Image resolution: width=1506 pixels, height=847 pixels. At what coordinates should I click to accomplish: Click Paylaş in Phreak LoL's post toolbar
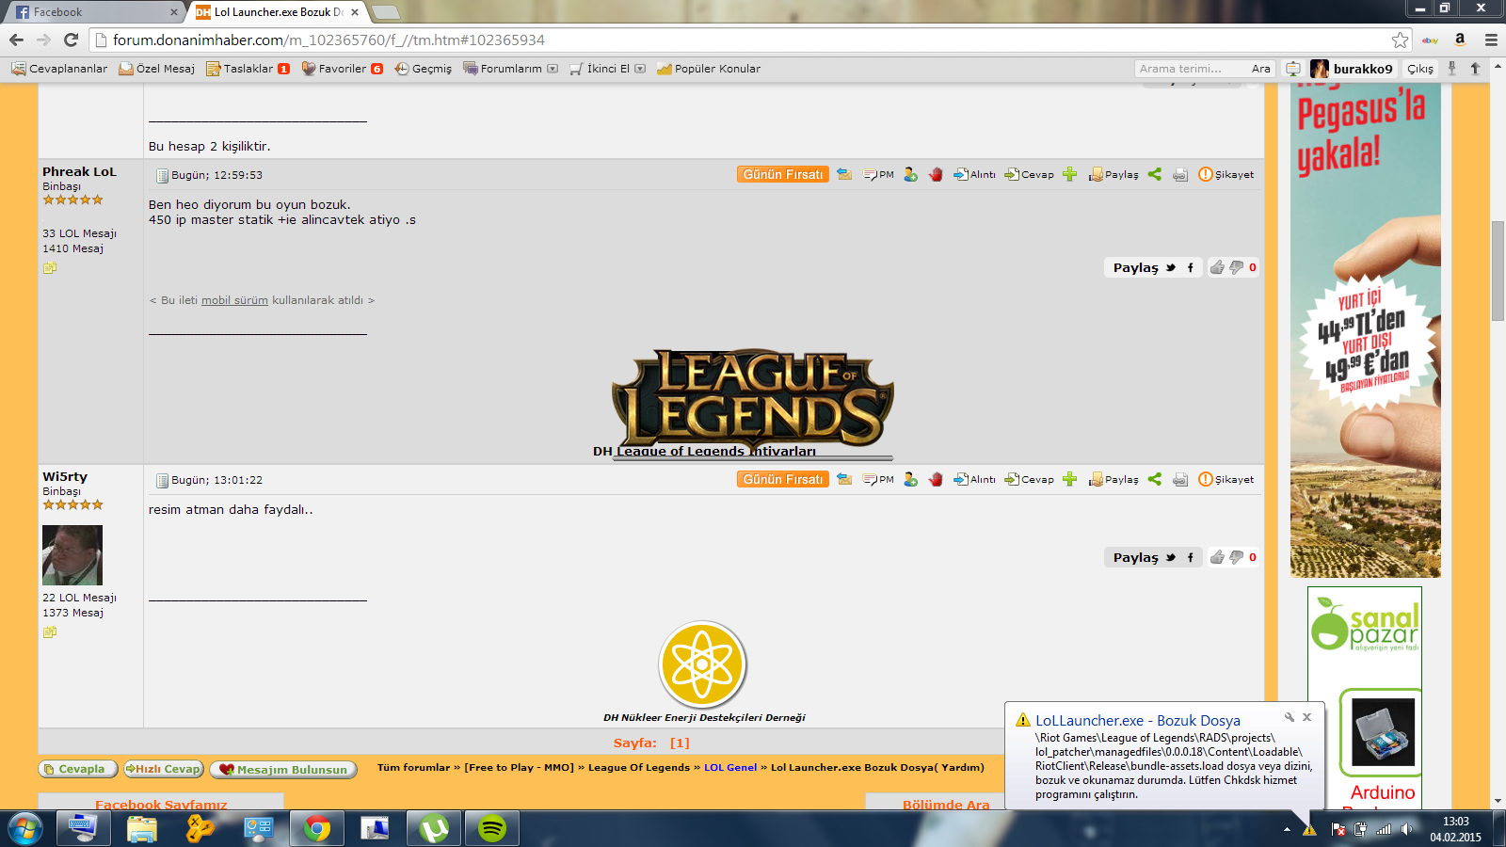point(1113,175)
